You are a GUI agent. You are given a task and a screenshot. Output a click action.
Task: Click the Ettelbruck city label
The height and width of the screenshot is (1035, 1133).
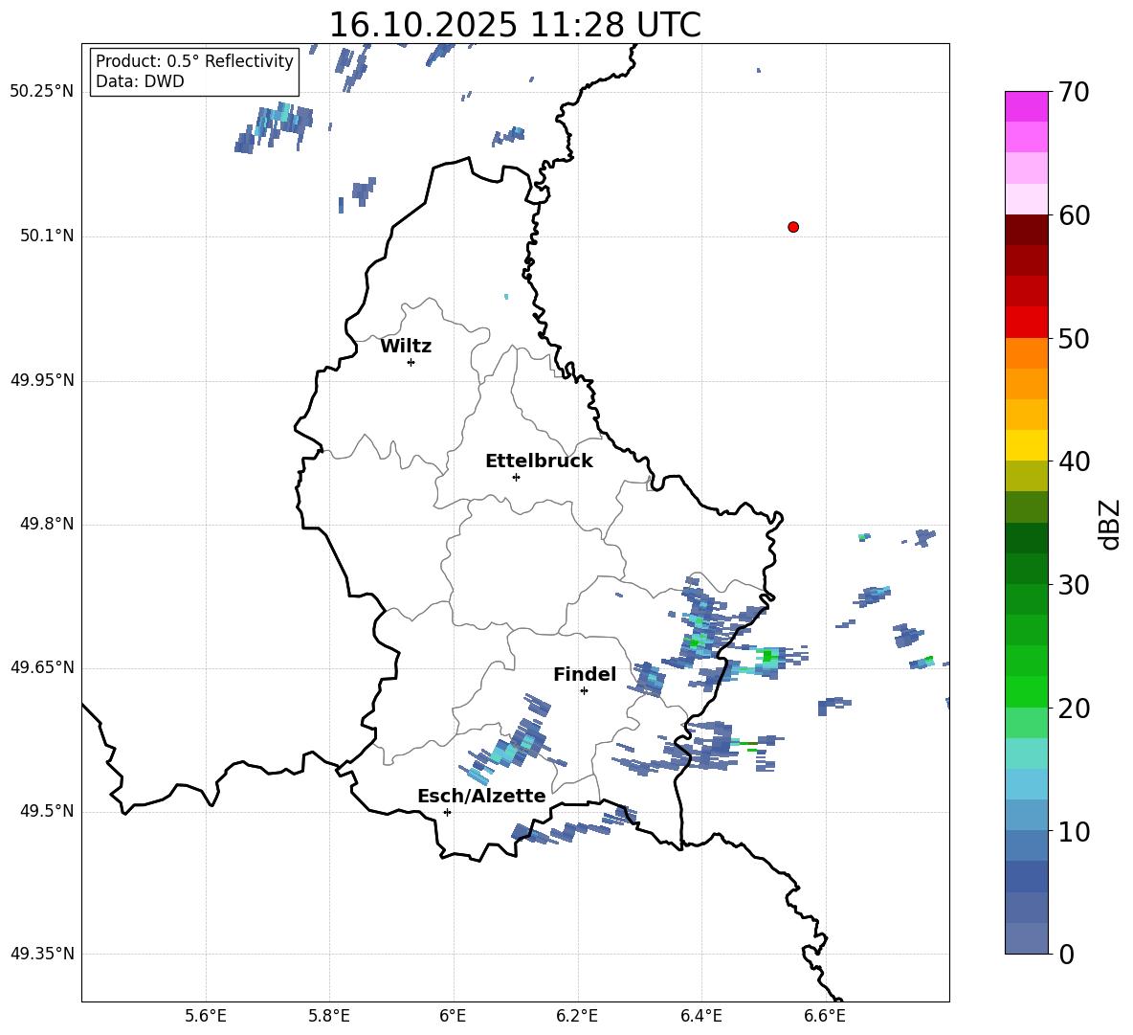click(x=539, y=461)
